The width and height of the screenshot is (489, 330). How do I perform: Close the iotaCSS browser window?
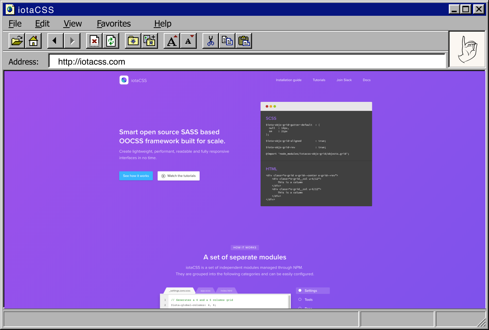[x=479, y=9]
